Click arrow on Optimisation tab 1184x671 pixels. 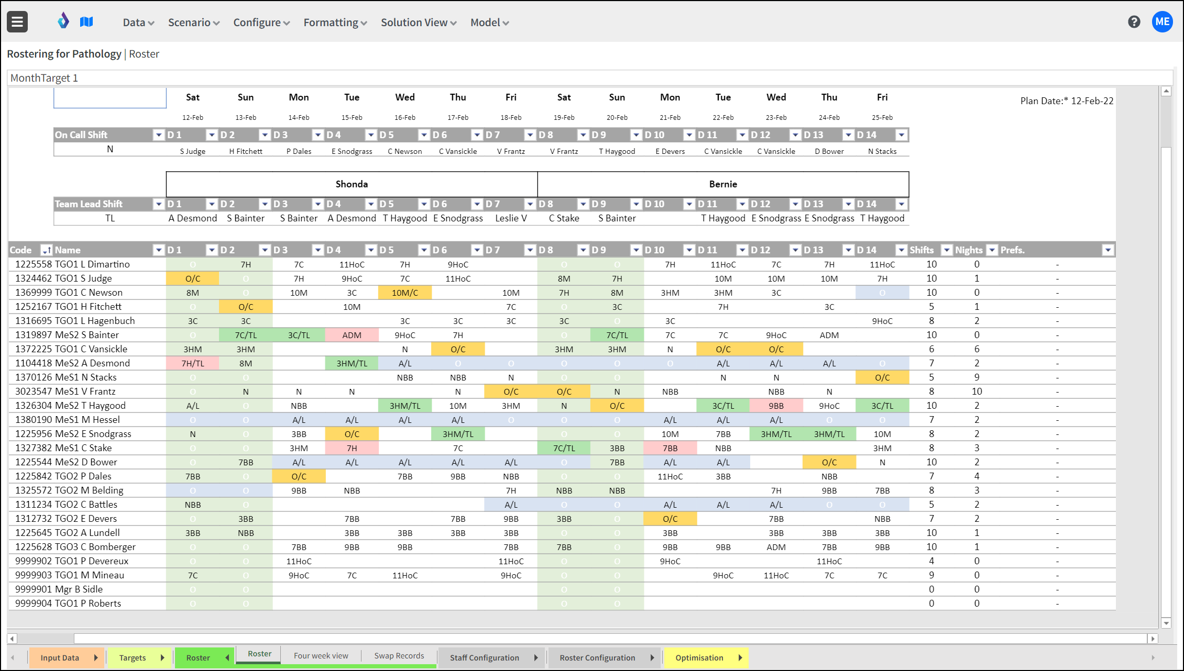[740, 658]
